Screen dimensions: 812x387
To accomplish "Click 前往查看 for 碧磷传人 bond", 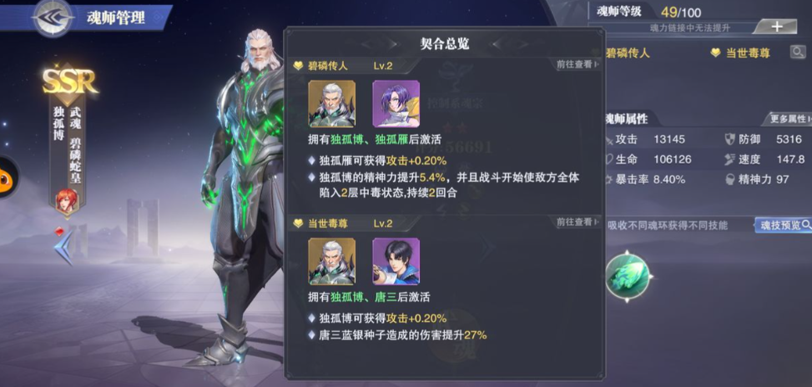I will coord(577,65).
